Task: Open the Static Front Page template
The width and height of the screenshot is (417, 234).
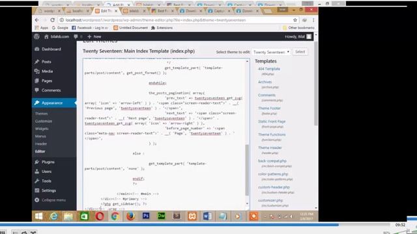Action: 272,122
